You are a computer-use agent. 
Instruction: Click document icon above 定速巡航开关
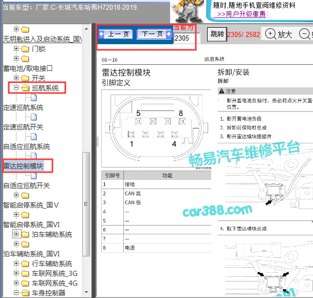click(x=34, y=117)
